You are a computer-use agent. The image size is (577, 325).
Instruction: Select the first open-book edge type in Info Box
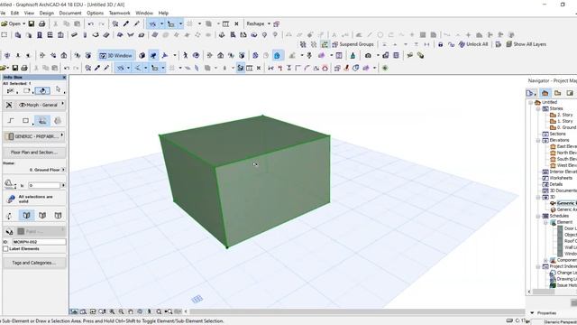pyautogui.click(x=26, y=216)
